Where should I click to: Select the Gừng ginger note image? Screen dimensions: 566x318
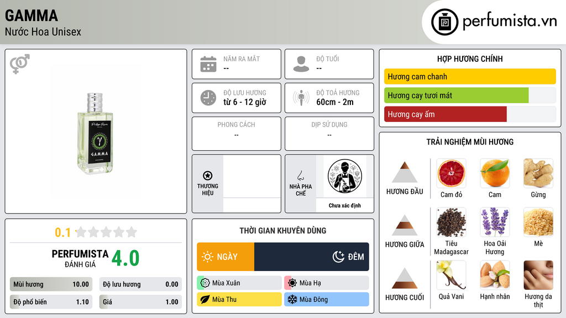538,173
